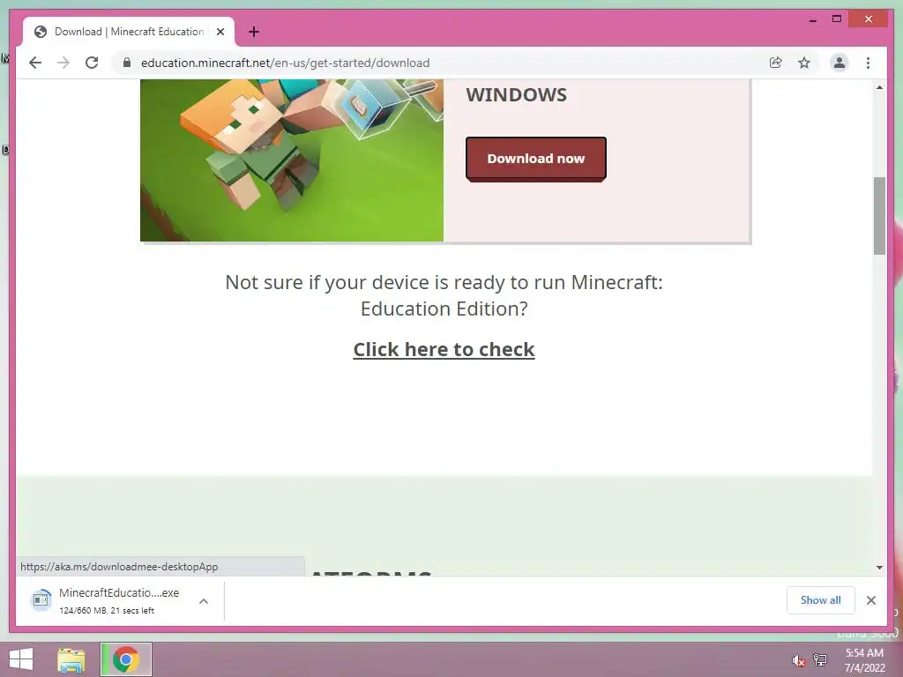903x677 pixels.
Task: Minimize the Chrome window
Action: pos(812,19)
